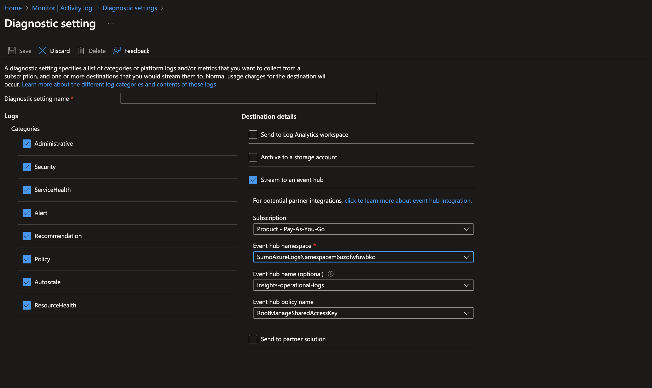Open the Subscription dropdown
This screenshot has height=388, width=652.
click(363, 229)
